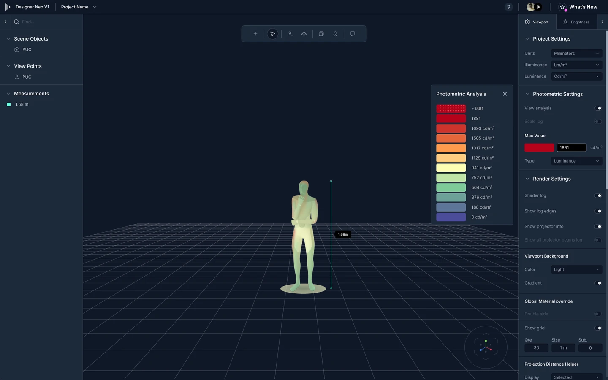Image resolution: width=608 pixels, height=380 pixels.
Task: Enable the Scale log toggle
Action: click(x=598, y=121)
